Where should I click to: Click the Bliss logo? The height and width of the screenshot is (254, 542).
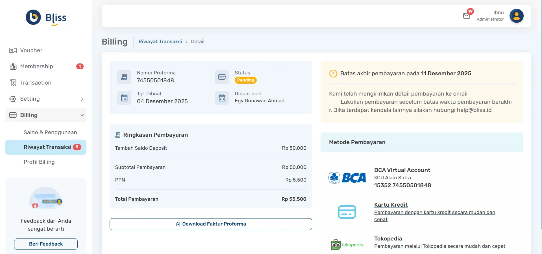45,17
